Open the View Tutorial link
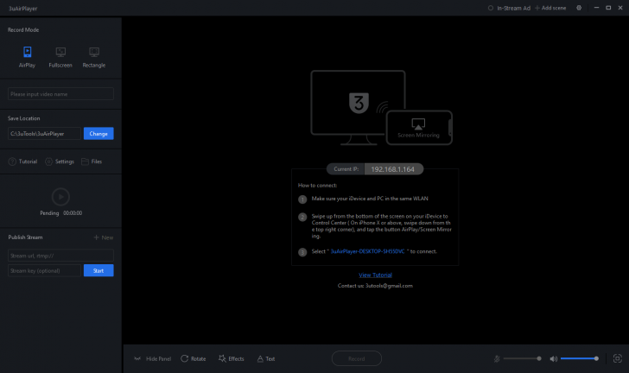The height and width of the screenshot is (373, 629). [375, 275]
